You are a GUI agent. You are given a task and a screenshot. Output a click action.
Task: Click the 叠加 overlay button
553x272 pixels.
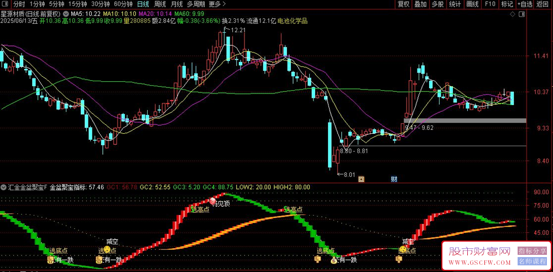[420, 4]
